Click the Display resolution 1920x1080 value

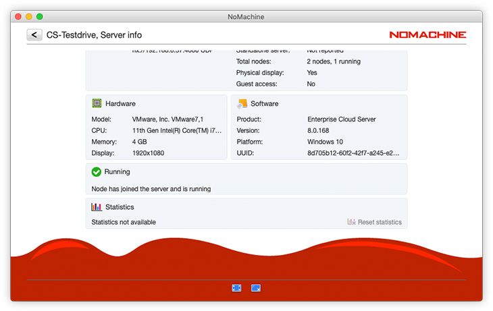coord(148,153)
